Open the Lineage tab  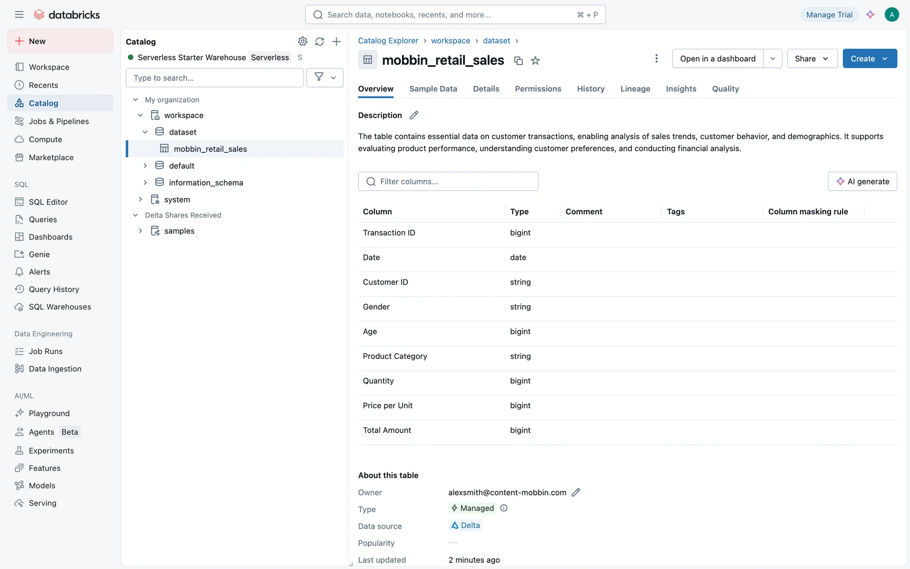tap(635, 89)
